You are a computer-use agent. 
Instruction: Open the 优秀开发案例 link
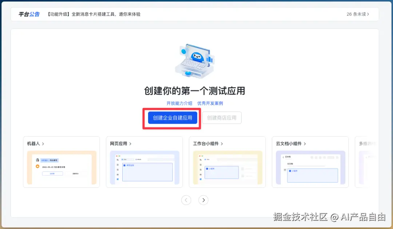coord(210,103)
